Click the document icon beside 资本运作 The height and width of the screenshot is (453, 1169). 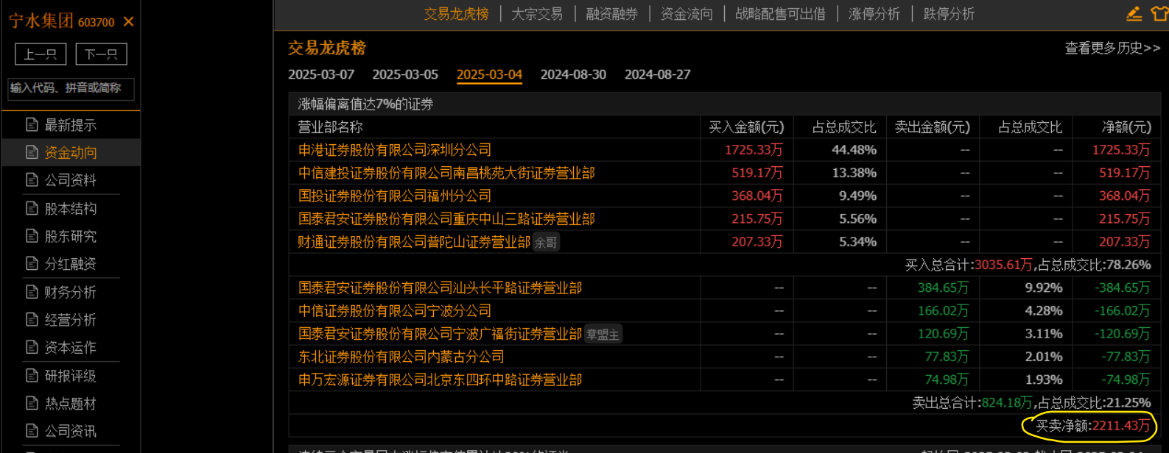point(32,346)
